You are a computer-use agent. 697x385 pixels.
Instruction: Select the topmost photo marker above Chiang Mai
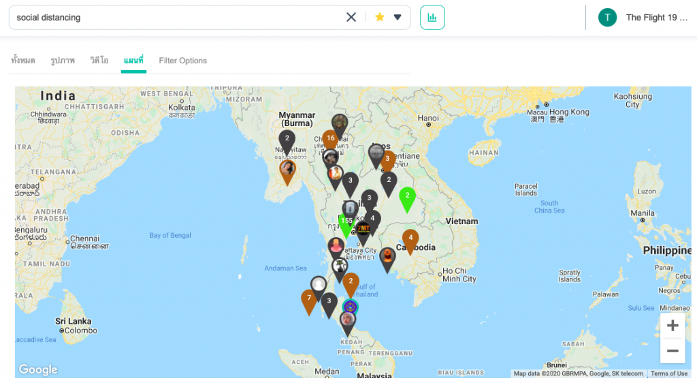click(x=340, y=125)
